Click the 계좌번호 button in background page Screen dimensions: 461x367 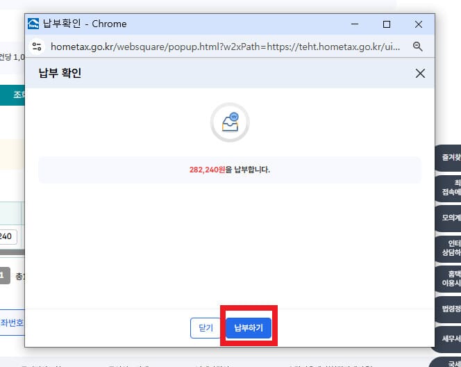click(12, 323)
